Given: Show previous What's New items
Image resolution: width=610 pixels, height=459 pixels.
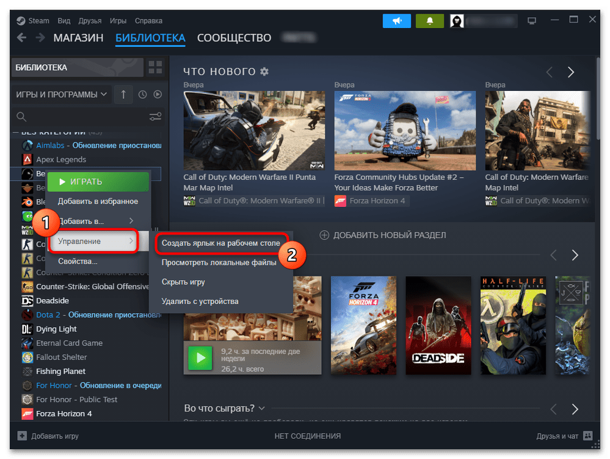Looking at the screenshot, I should [x=550, y=72].
